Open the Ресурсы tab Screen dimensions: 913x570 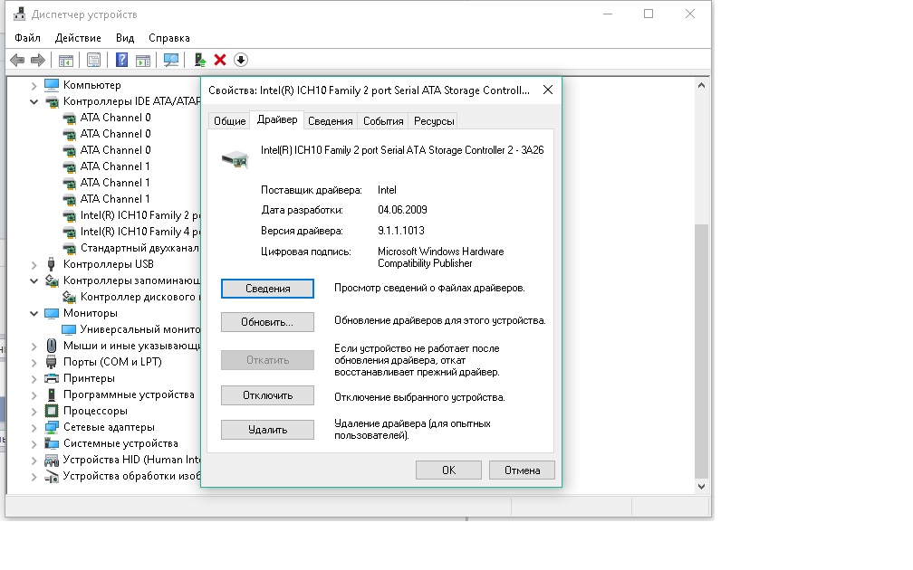point(434,121)
